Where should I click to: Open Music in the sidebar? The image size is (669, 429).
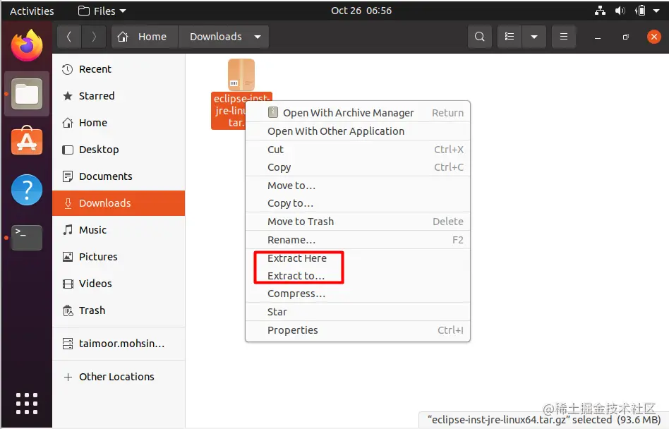click(x=119, y=230)
